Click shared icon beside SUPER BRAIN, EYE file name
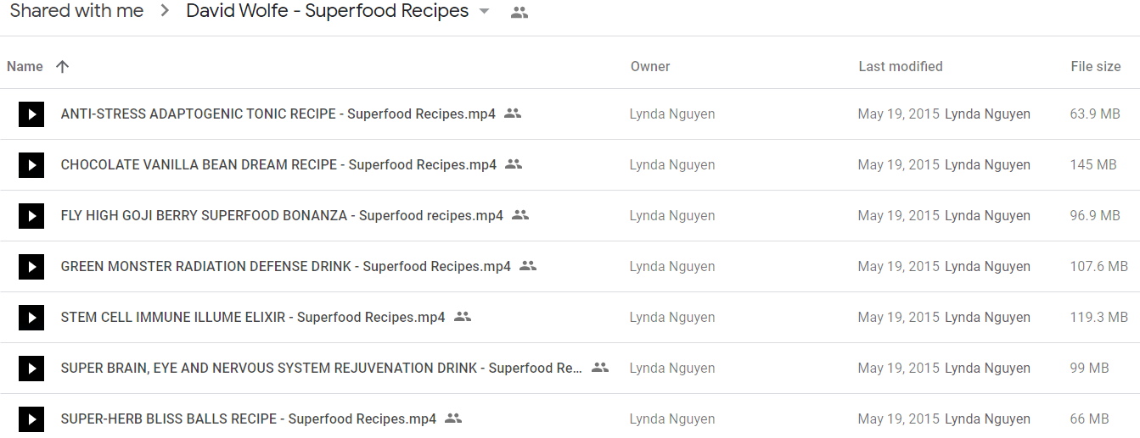 point(600,368)
